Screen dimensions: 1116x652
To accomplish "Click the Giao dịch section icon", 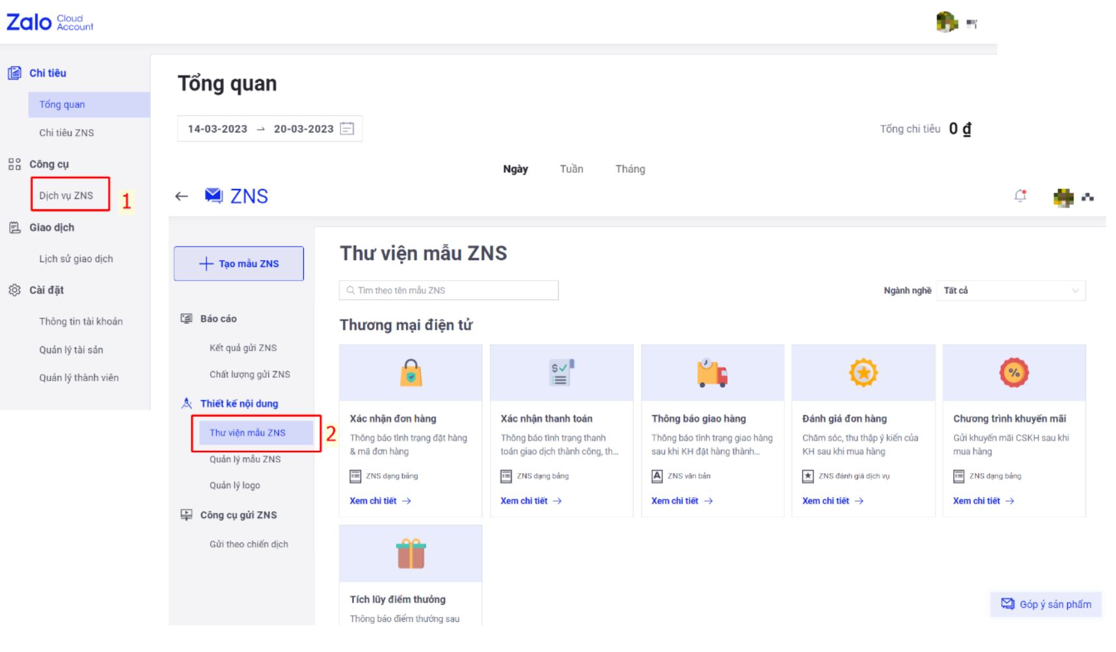I will click(14, 227).
